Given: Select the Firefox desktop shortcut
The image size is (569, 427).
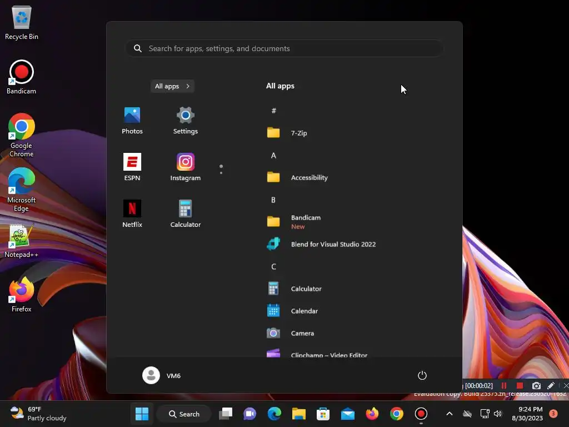Looking at the screenshot, I should pos(22,295).
